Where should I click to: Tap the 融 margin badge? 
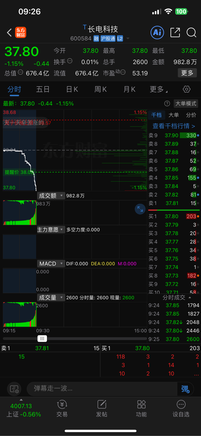pos(96,39)
